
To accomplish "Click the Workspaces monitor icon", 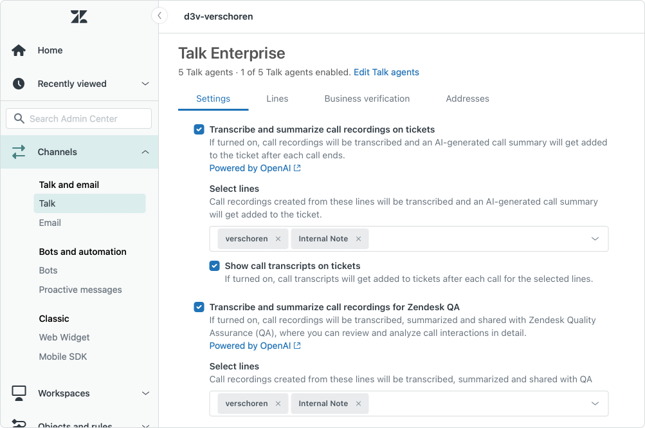I will click(x=19, y=393).
